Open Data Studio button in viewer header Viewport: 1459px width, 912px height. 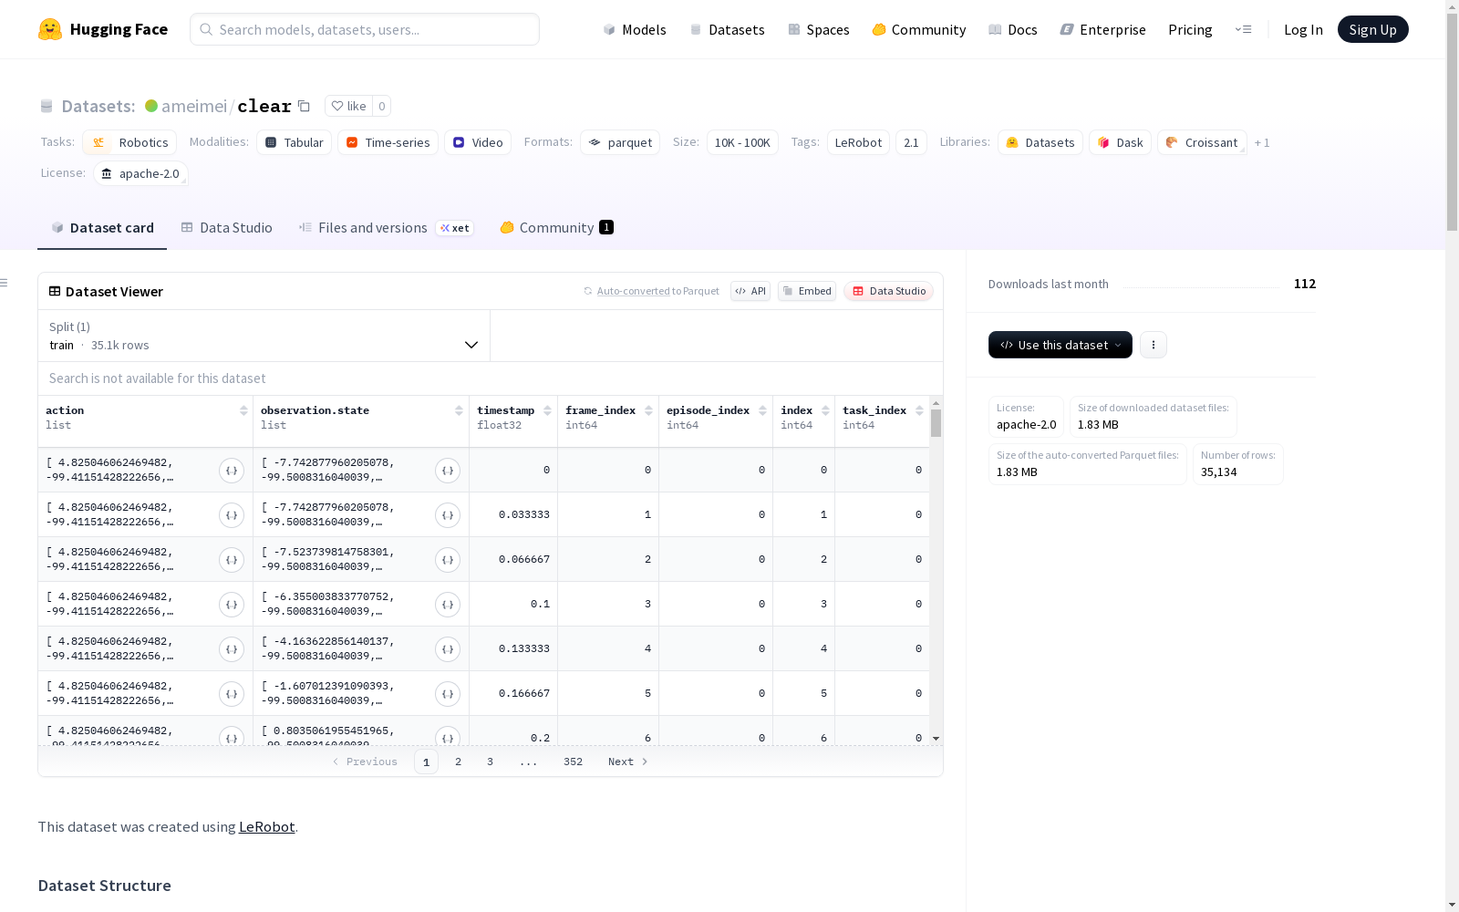click(x=888, y=291)
